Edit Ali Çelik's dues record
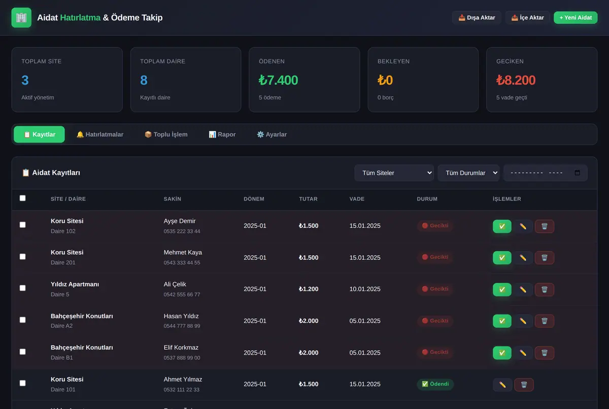Image resolution: width=609 pixels, height=409 pixels. (x=523, y=290)
